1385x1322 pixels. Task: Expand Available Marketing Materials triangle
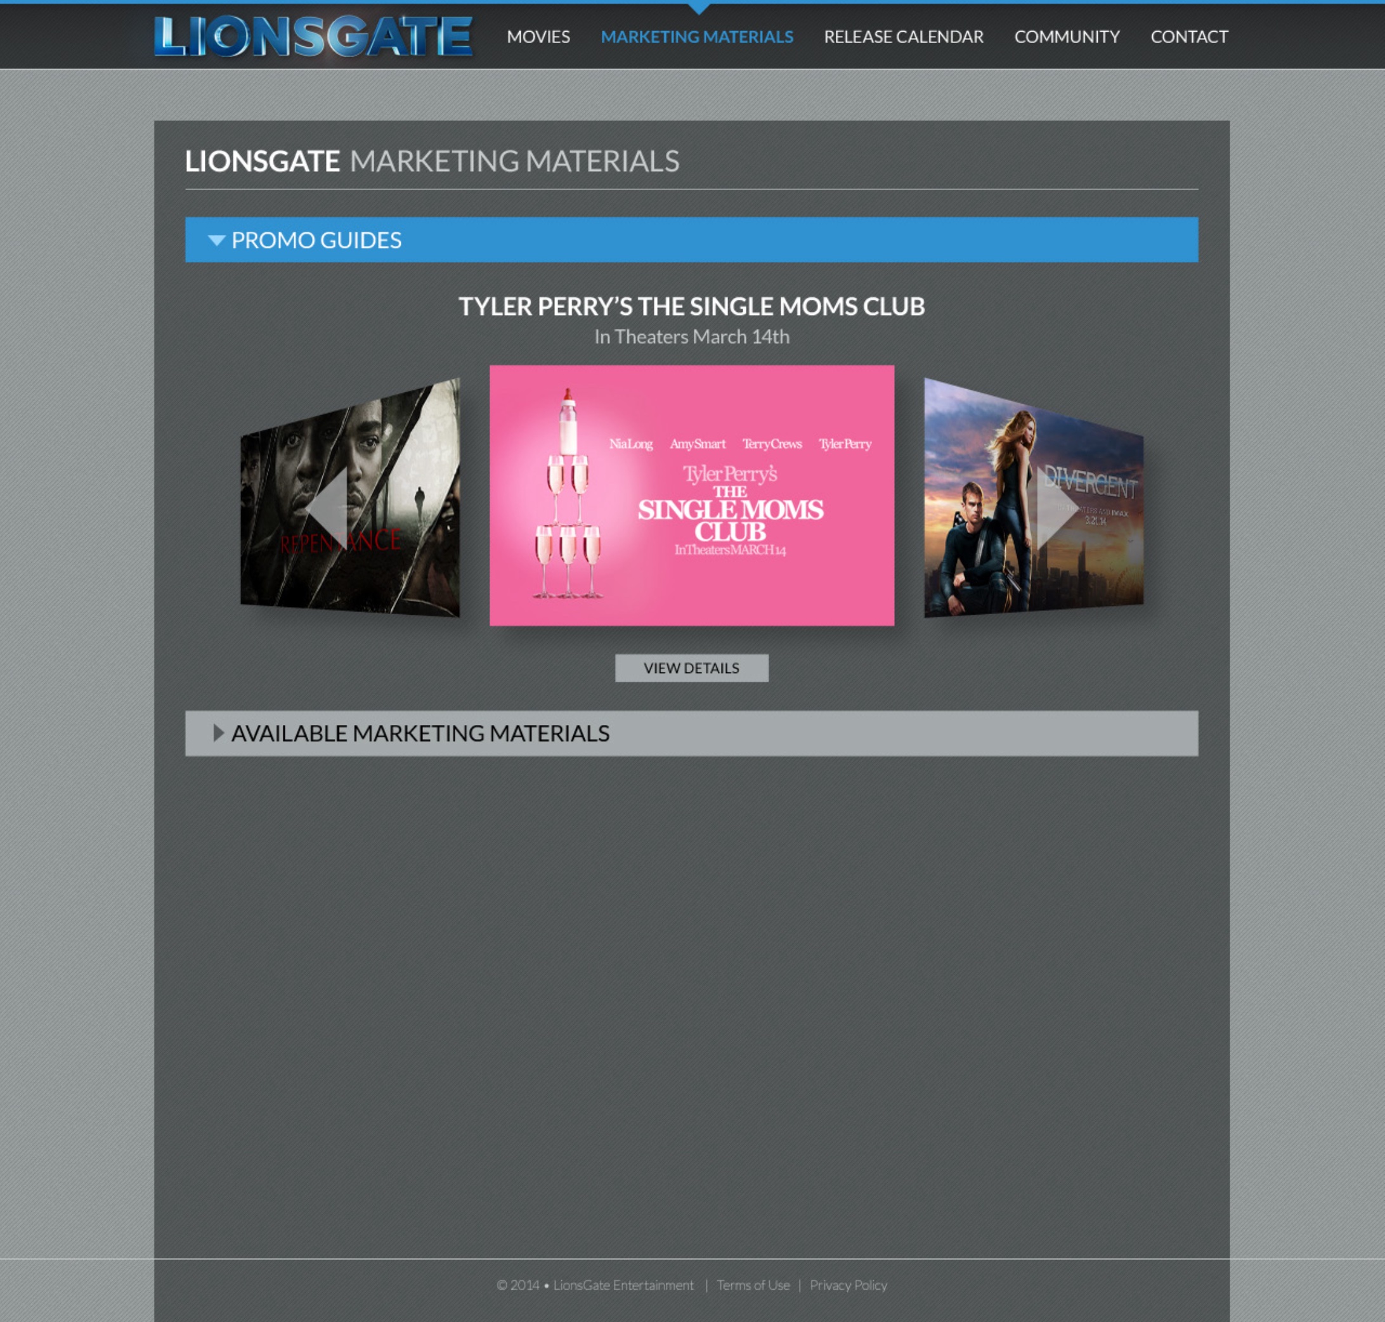[x=218, y=733]
